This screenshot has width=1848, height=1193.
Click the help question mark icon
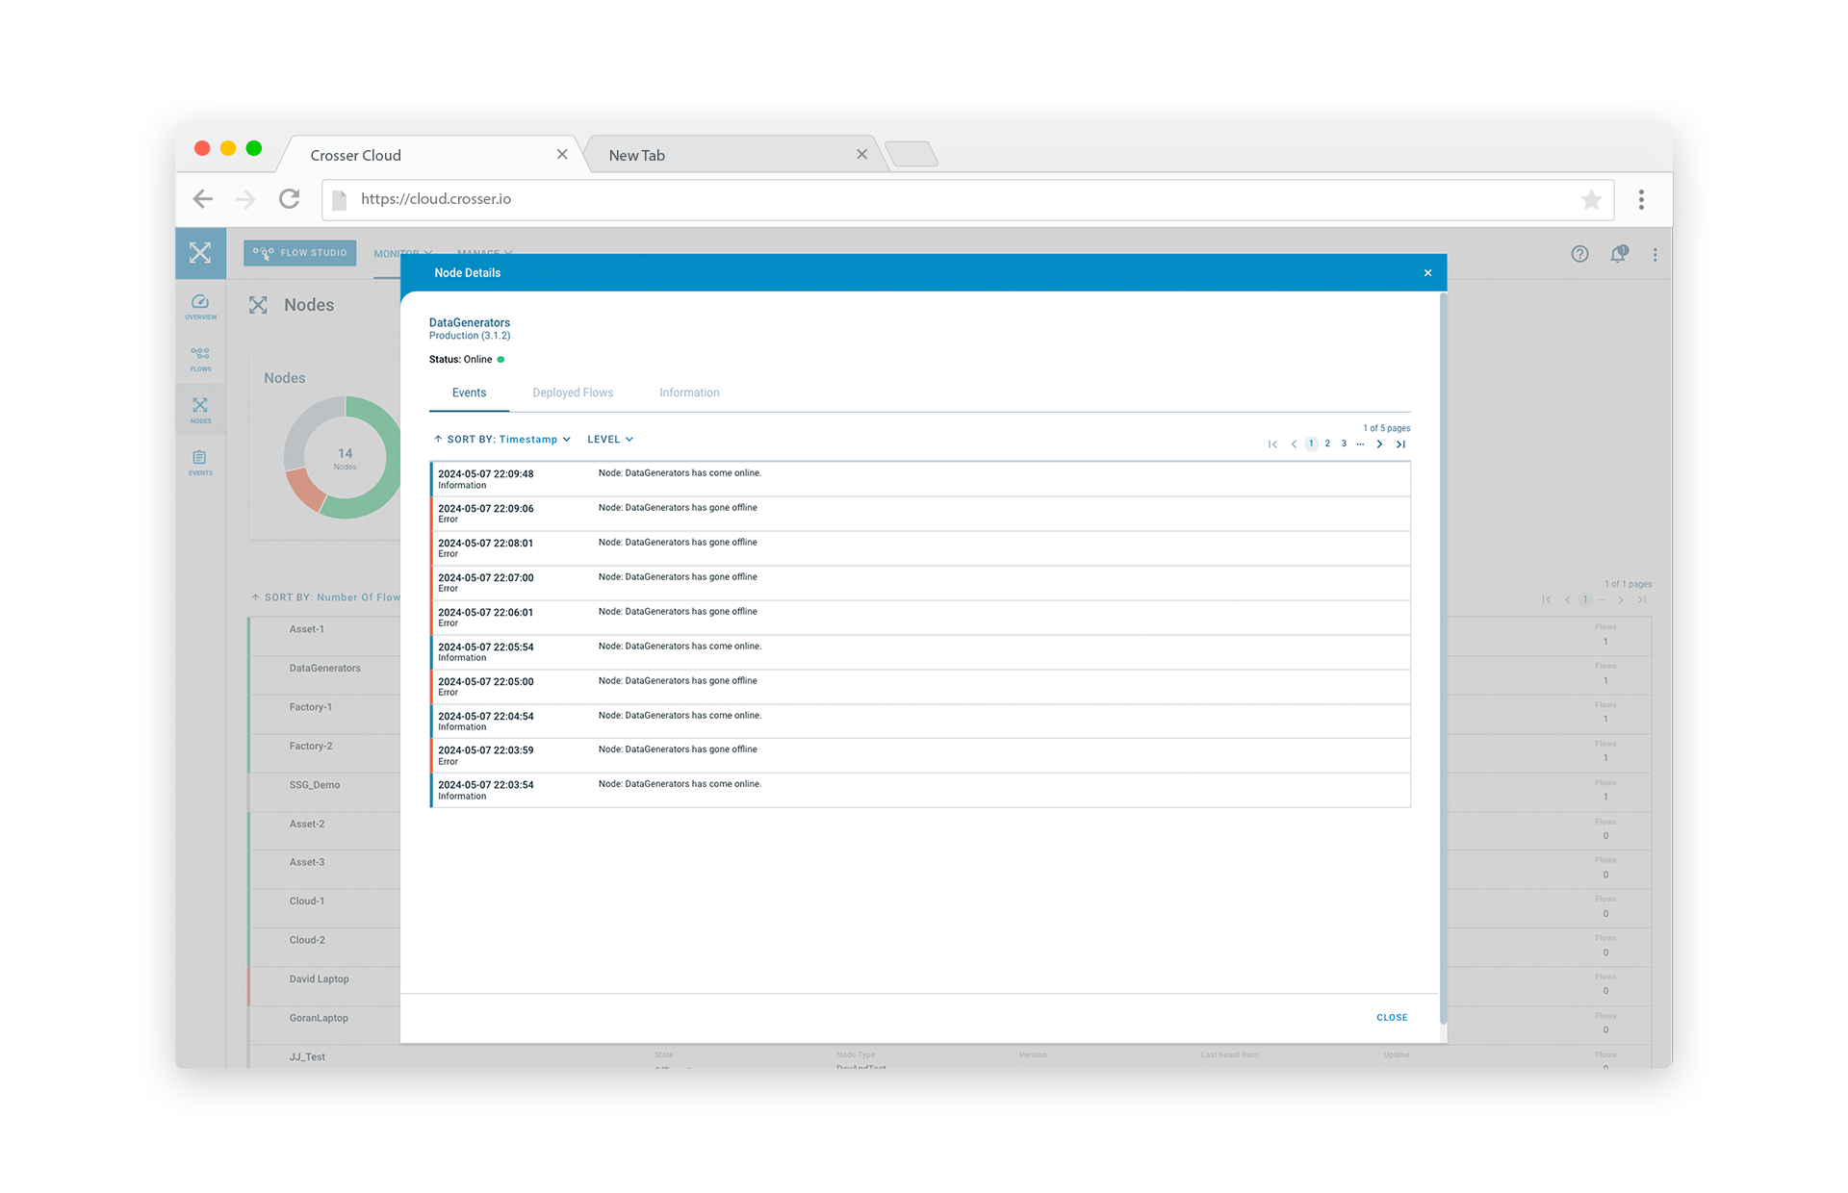point(1579,254)
